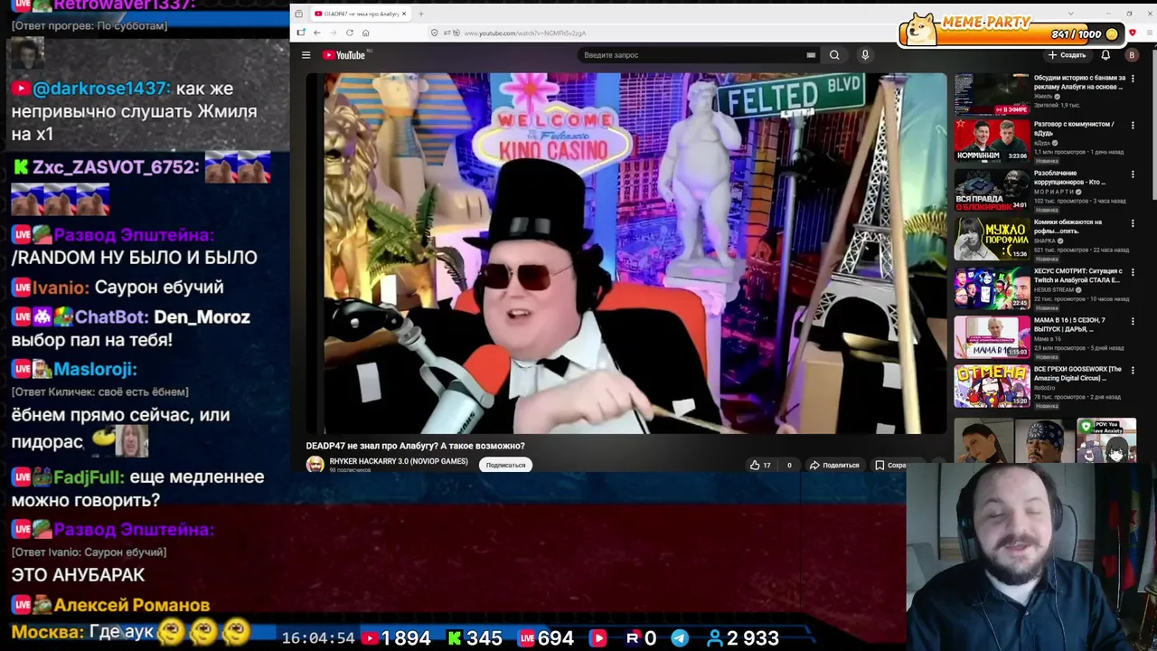
Task: Click the browser address bar URL
Action: click(x=524, y=33)
